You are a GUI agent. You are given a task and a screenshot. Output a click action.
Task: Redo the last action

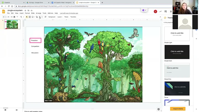point(11,17)
